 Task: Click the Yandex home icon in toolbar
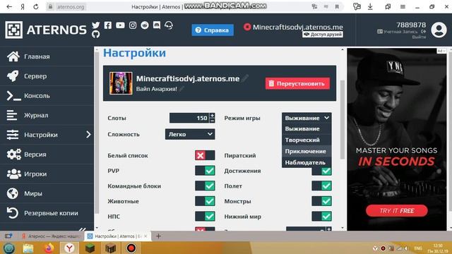(x=23, y=6)
